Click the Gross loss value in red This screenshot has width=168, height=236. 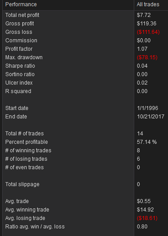pos(148,32)
